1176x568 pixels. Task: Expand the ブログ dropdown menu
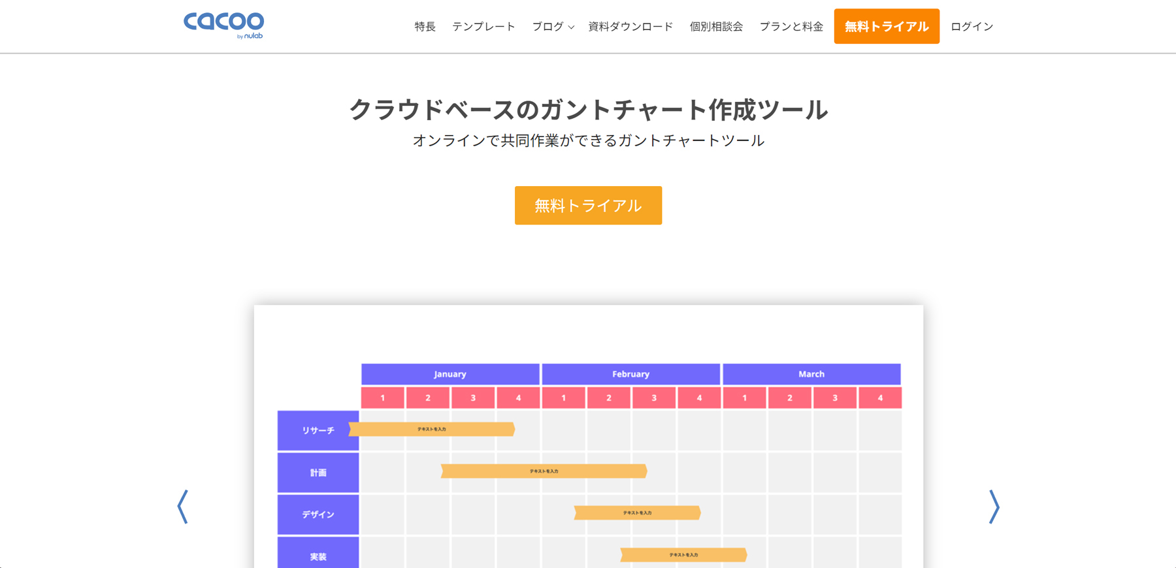[553, 27]
